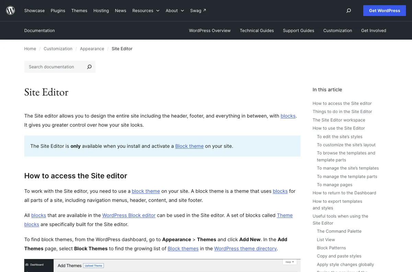Jump to To manage the template parts
Viewport: 412px width, 272px height.
tap(347, 176)
